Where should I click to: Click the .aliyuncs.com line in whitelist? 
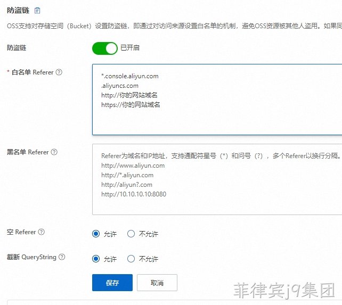point(120,86)
